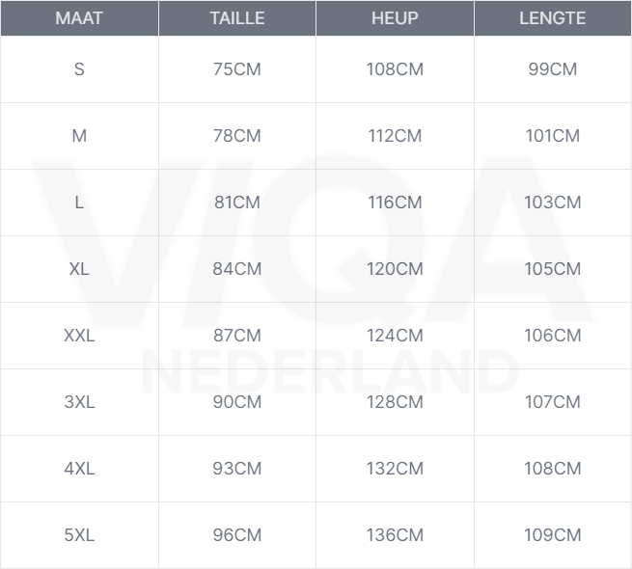Image resolution: width=632 pixels, height=569 pixels.
Task: Select the size L row label
Action: [x=79, y=203]
